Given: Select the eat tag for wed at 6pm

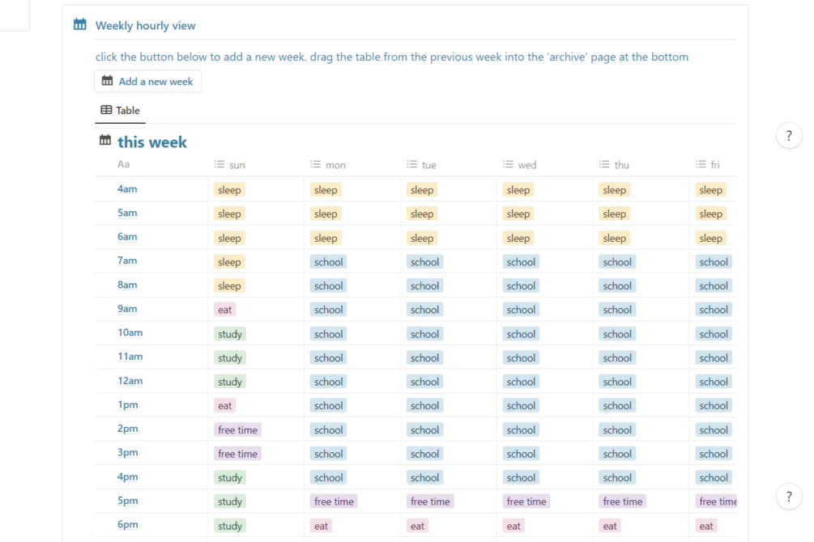Looking at the screenshot, I should [x=514, y=526].
